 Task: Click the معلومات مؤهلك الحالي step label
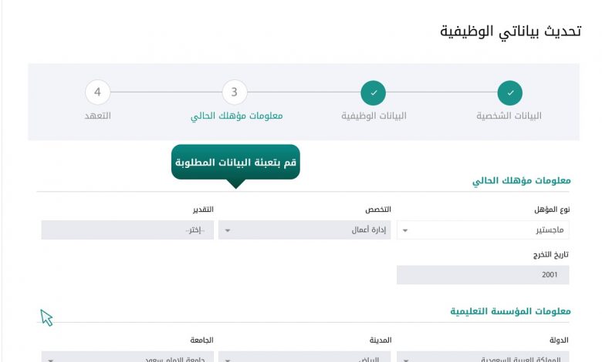(x=236, y=116)
